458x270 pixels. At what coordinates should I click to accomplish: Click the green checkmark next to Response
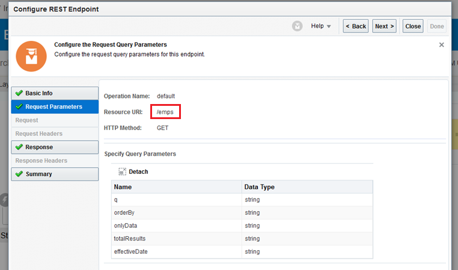pyautogui.click(x=19, y=147)
